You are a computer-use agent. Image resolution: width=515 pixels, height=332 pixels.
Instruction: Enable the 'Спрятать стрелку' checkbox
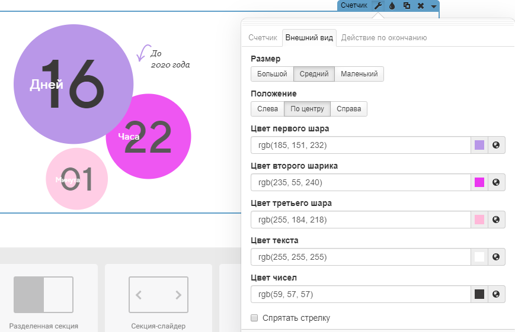pyautogui.click(x=254, y=318)
